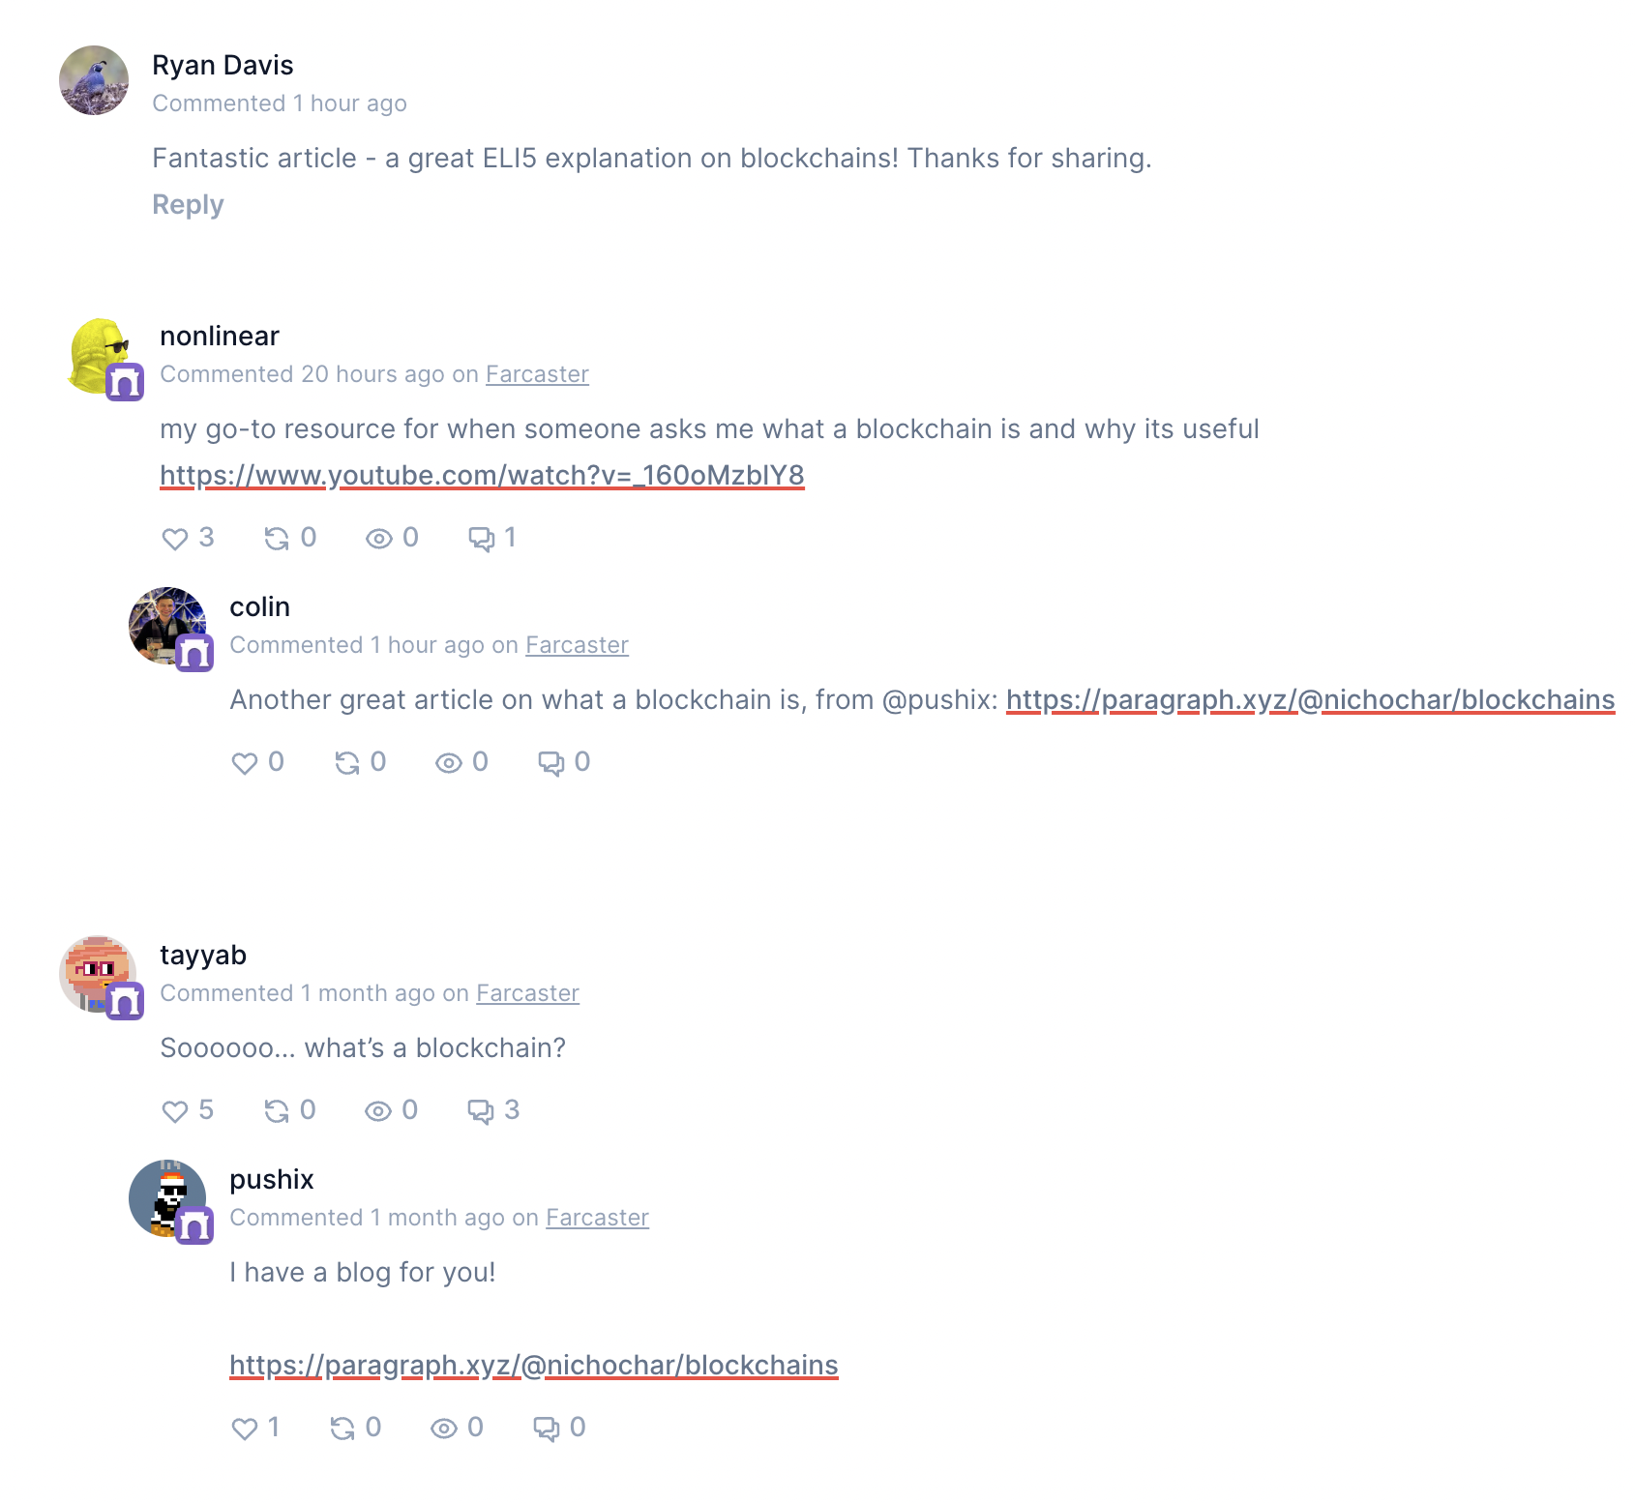Like nonlinear's comment with the heart icon
Viewport: 1635px width, 1503px height.
(175, 539)
